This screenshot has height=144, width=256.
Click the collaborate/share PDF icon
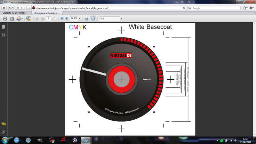pos(18,19)
